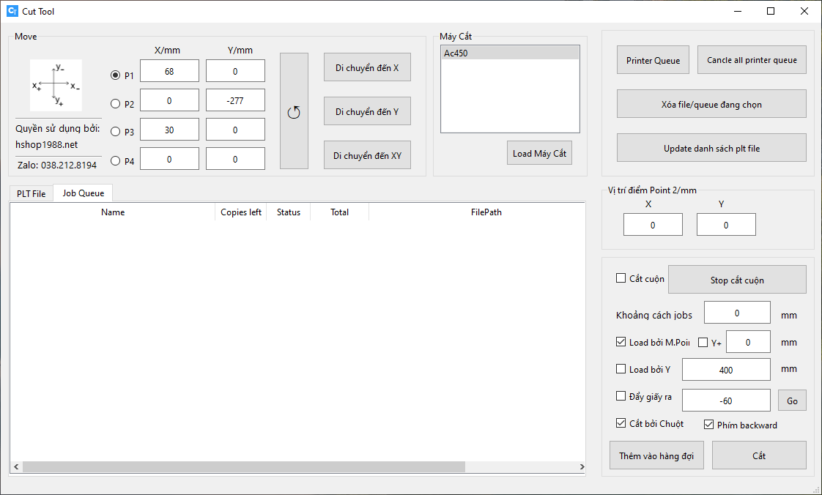
Task: Open the Job Queue tab
Action: pyautogui.click(x=83, y=193)
